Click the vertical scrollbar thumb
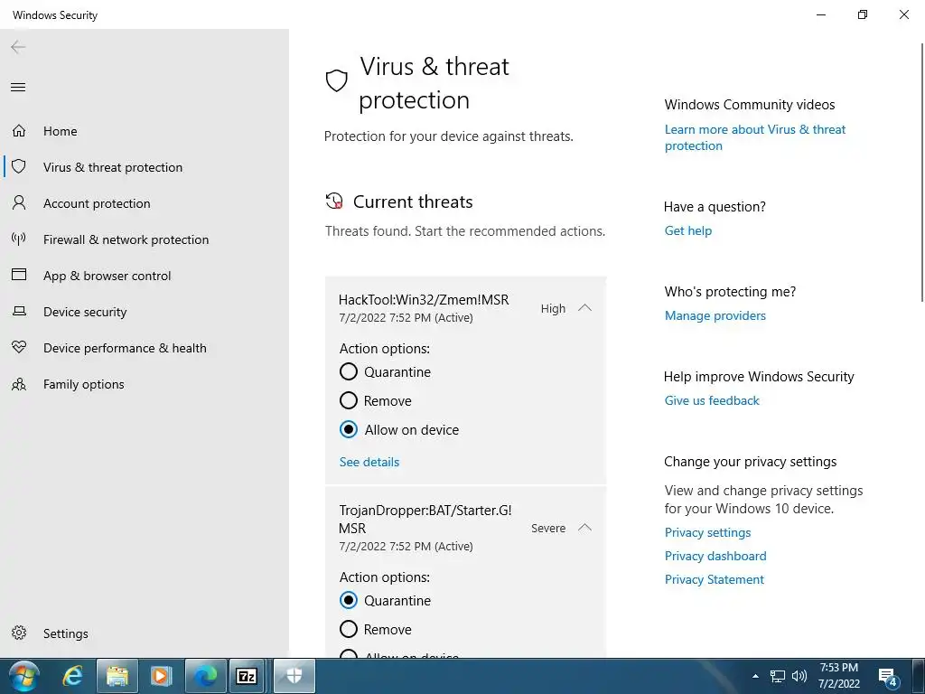This screenshot has height=694, width=925. pos(922,174)
